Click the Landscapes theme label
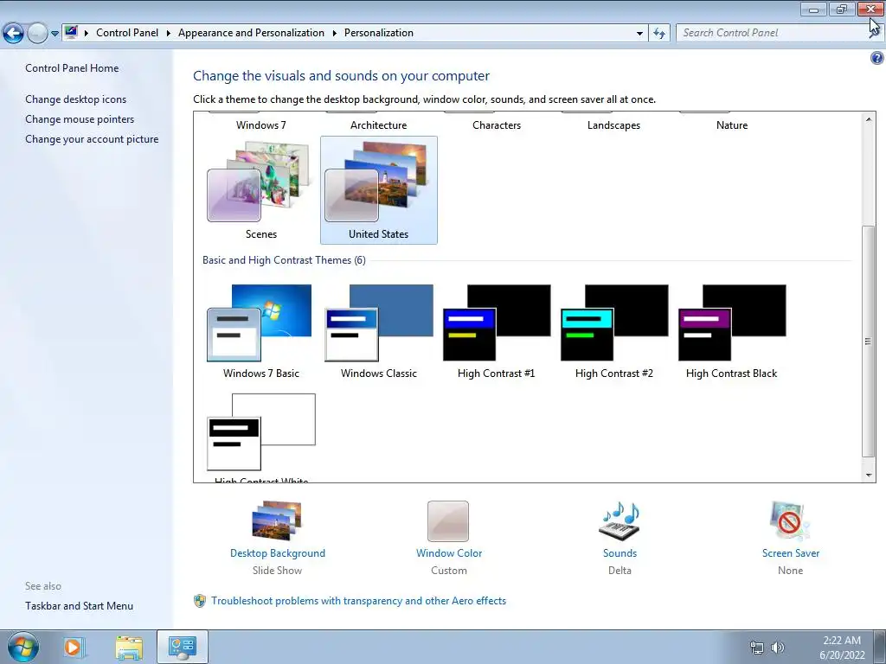The width and height of the screenshot is (886, 664). [x=613, y=125]
